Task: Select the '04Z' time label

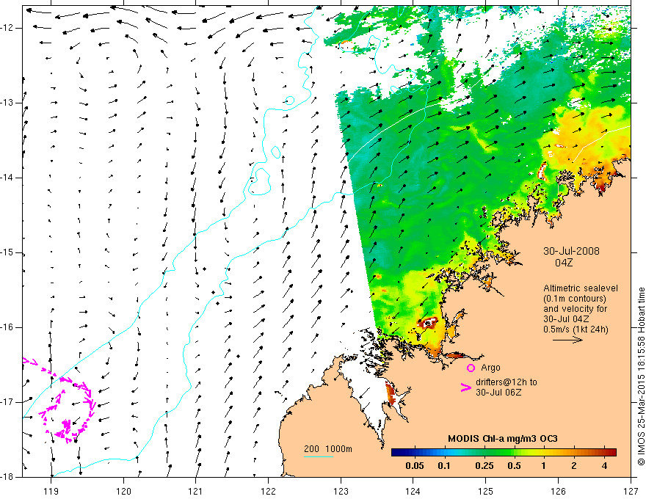Action: (x=564, y=263)
